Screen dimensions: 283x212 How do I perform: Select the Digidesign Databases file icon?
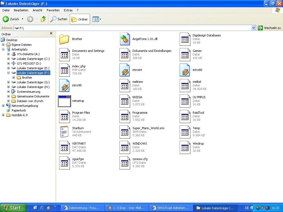point(185,39)
